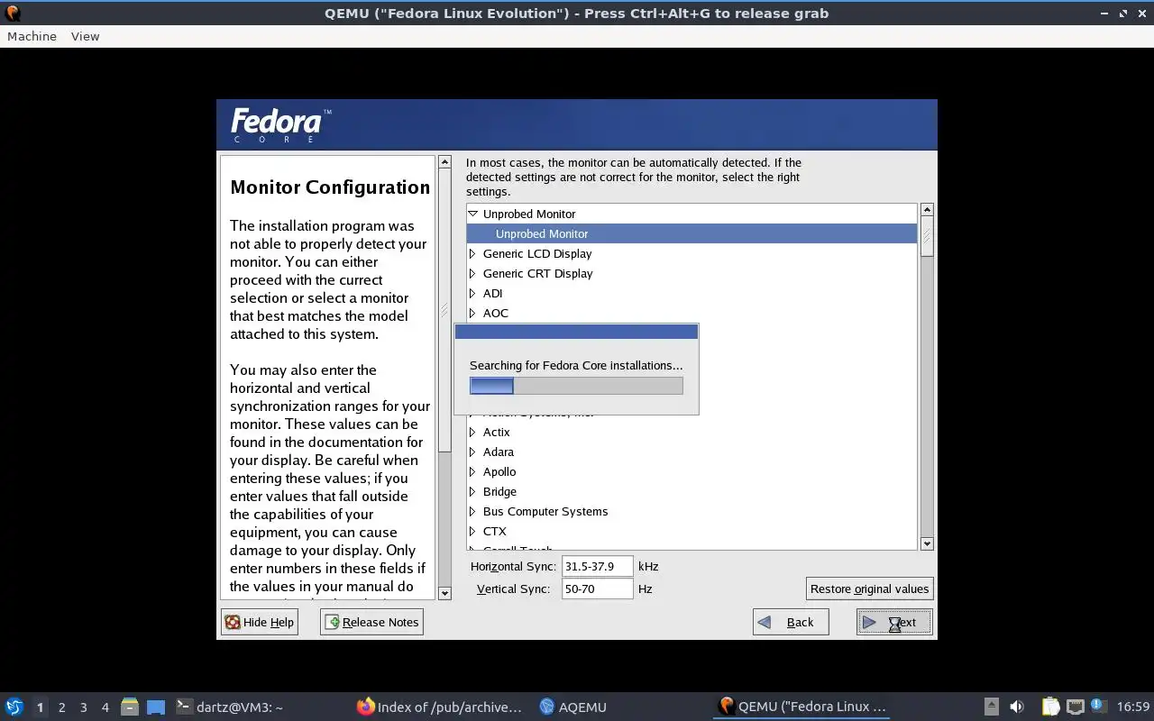The height and width of the screenshot is (721, 1154).
Task: Go Back to previous installer step
Action: (x=791, y=622)
